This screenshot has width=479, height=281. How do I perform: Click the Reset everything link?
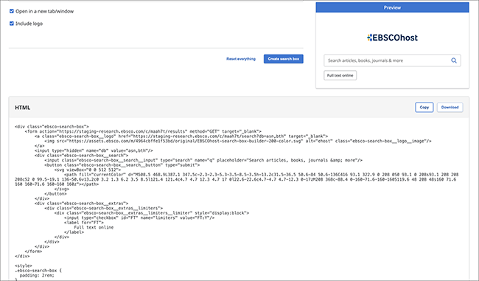[241, 59]
